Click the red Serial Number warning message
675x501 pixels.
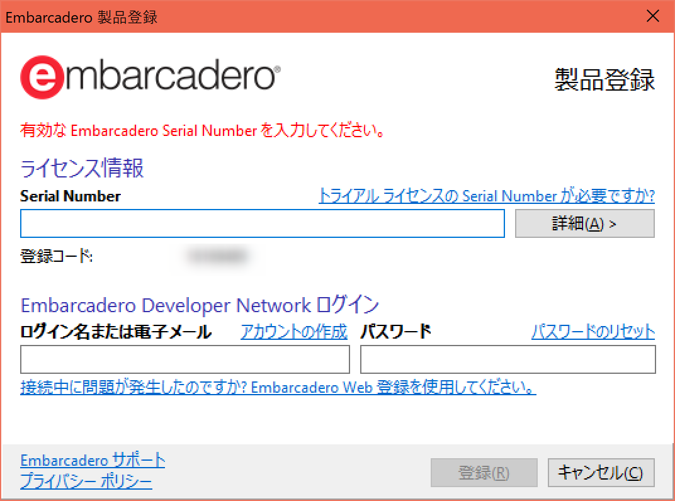pos(202,130)
